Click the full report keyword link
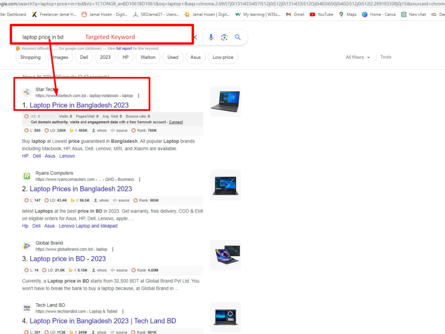 click(124, 49)
